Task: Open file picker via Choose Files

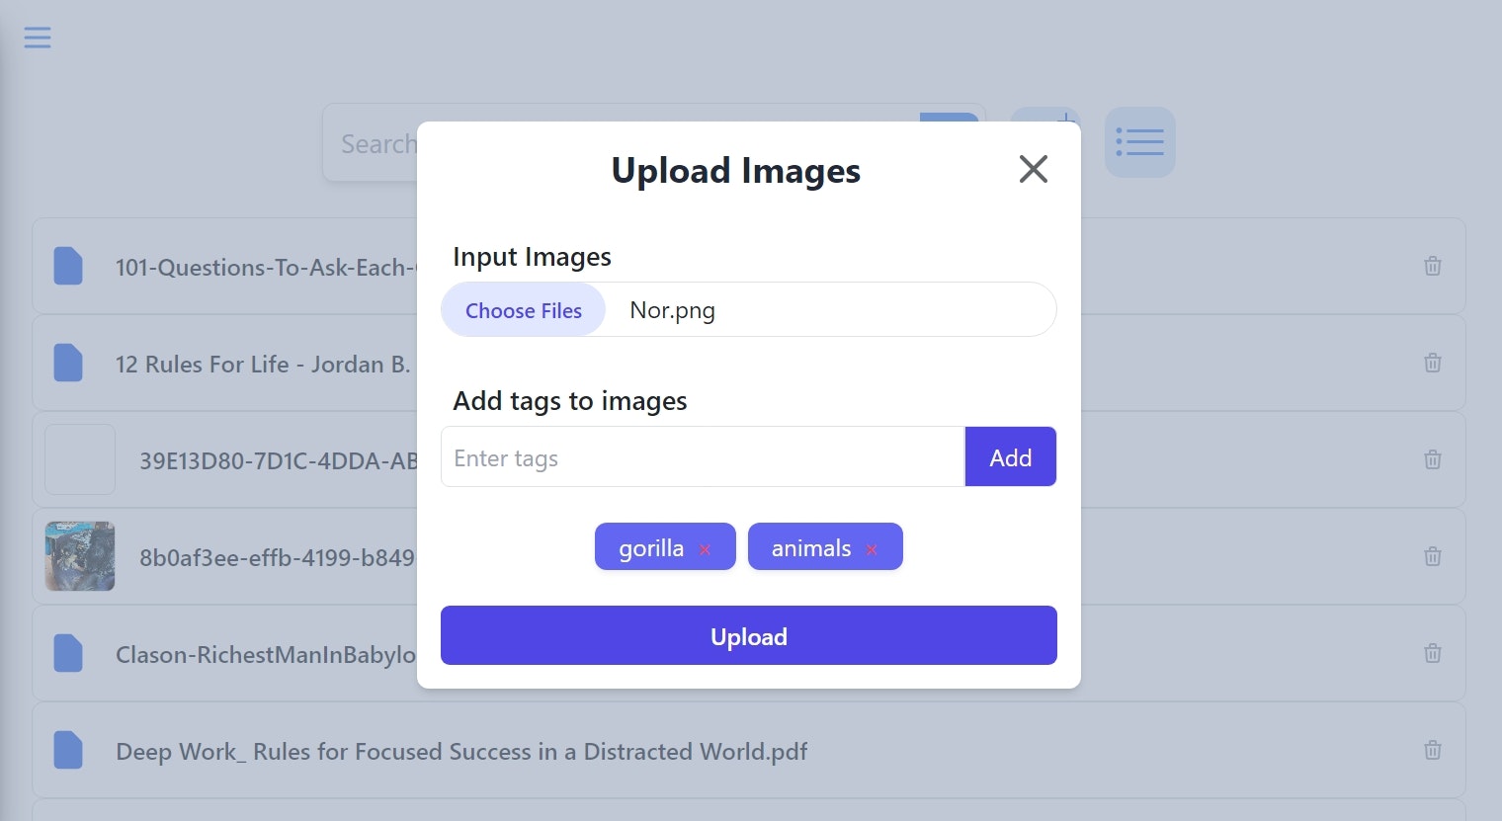Action: 523,309
